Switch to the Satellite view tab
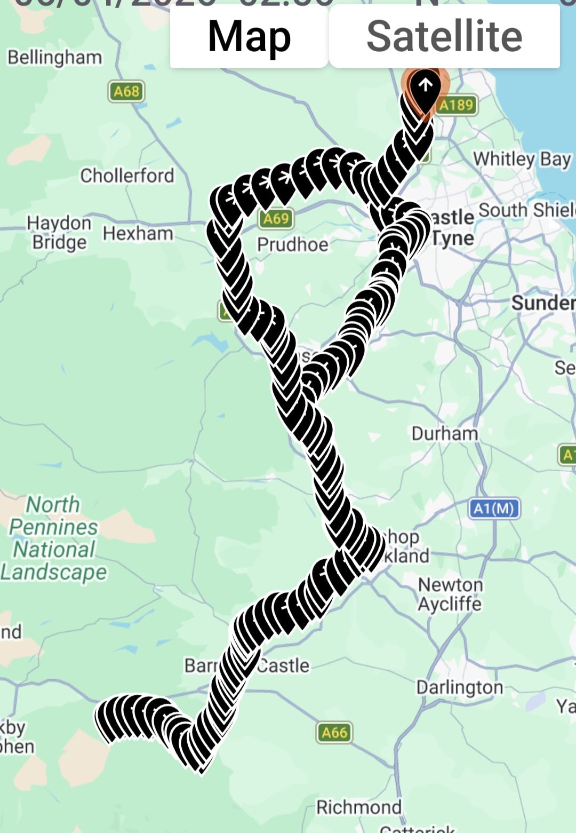 pos(444,36)
